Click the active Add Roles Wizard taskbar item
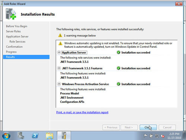 (64, 136)
